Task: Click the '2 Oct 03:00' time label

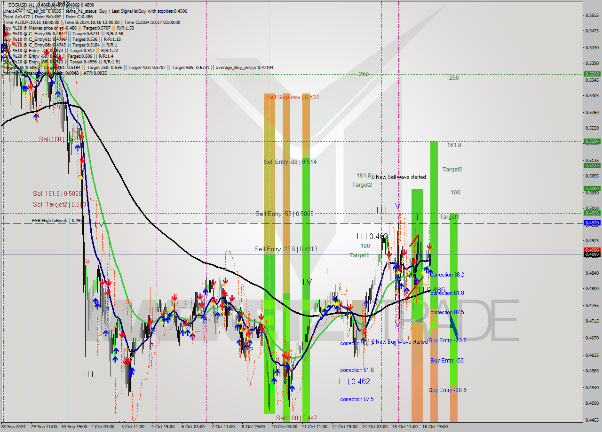Action: pyautogui.click(x=103, y=427)
